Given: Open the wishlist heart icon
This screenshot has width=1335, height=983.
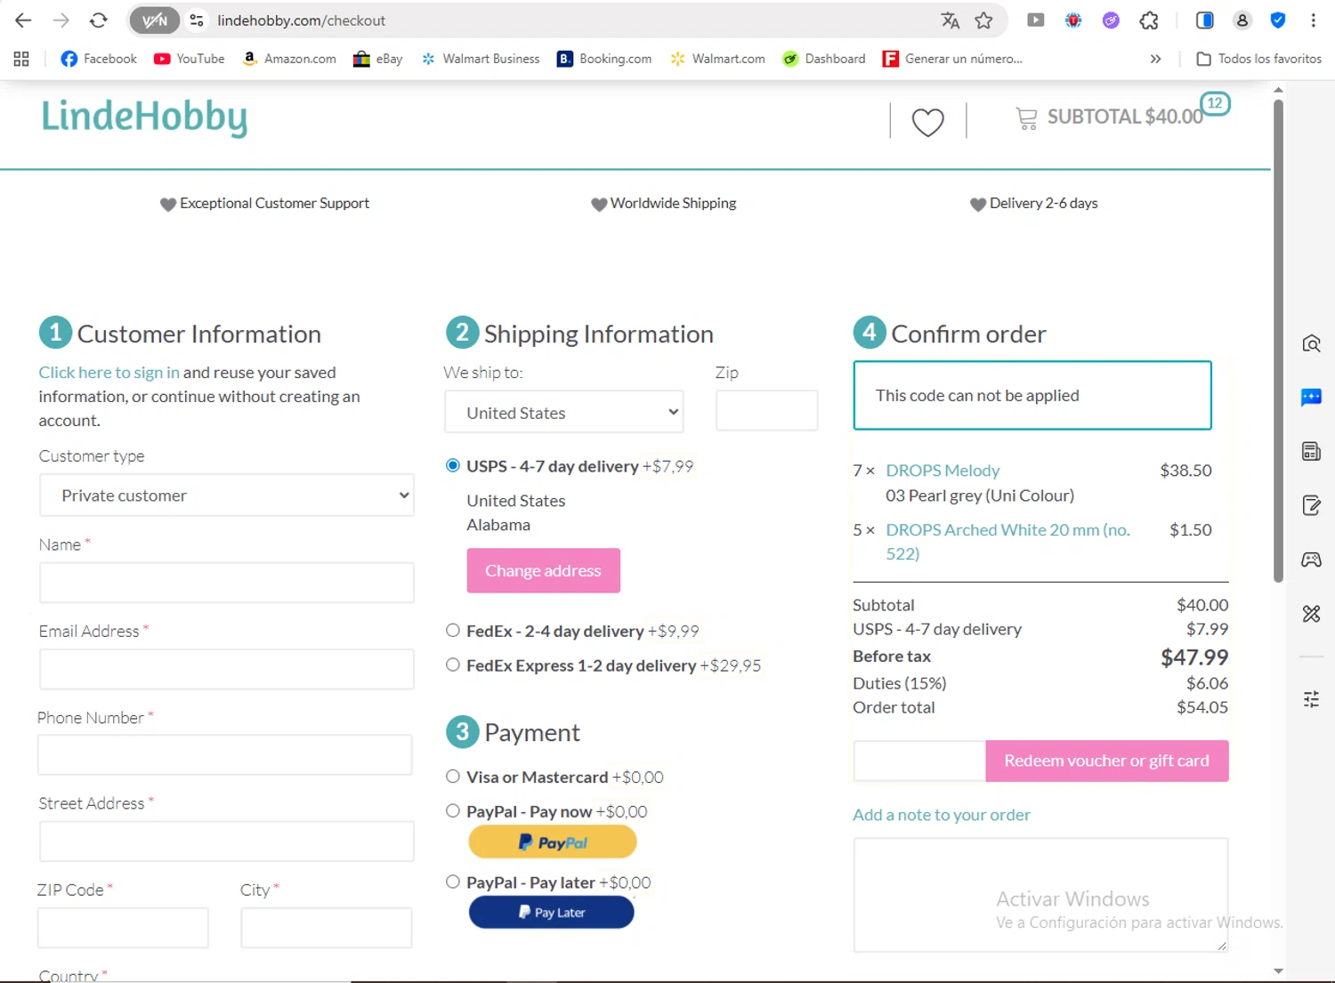Looking at the screenshot, I should pyautogui.click(x=927, y=122).
